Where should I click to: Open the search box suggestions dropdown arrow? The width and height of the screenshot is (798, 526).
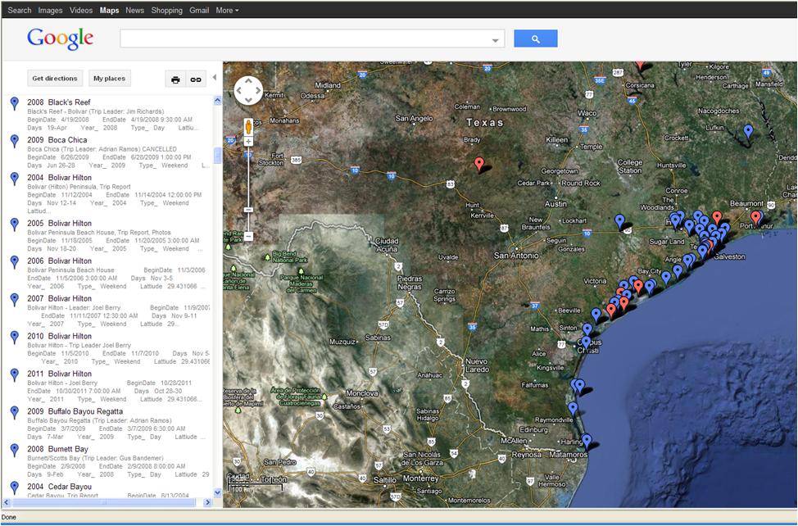pos(495,40)
